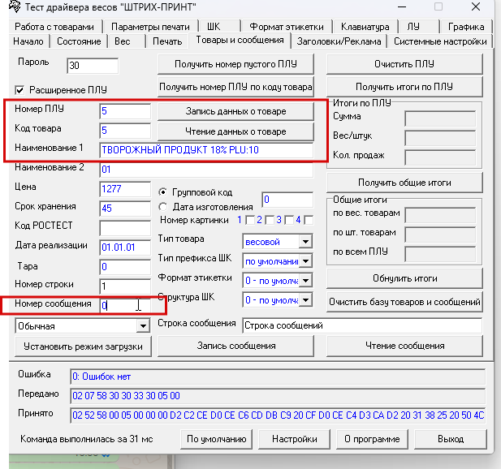Check picture number 4 checkbox
501x469 pixels.
309,220
